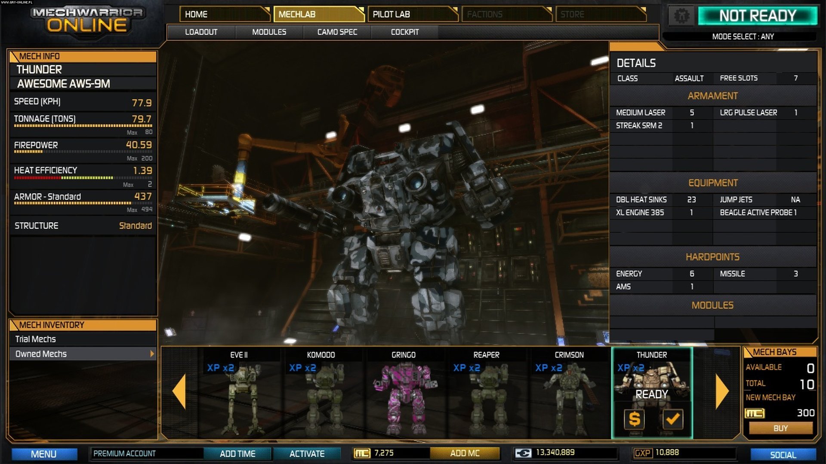Open the SOCIAL button
The width and height of the screenshot is (826, 464).
coord(783,455)
